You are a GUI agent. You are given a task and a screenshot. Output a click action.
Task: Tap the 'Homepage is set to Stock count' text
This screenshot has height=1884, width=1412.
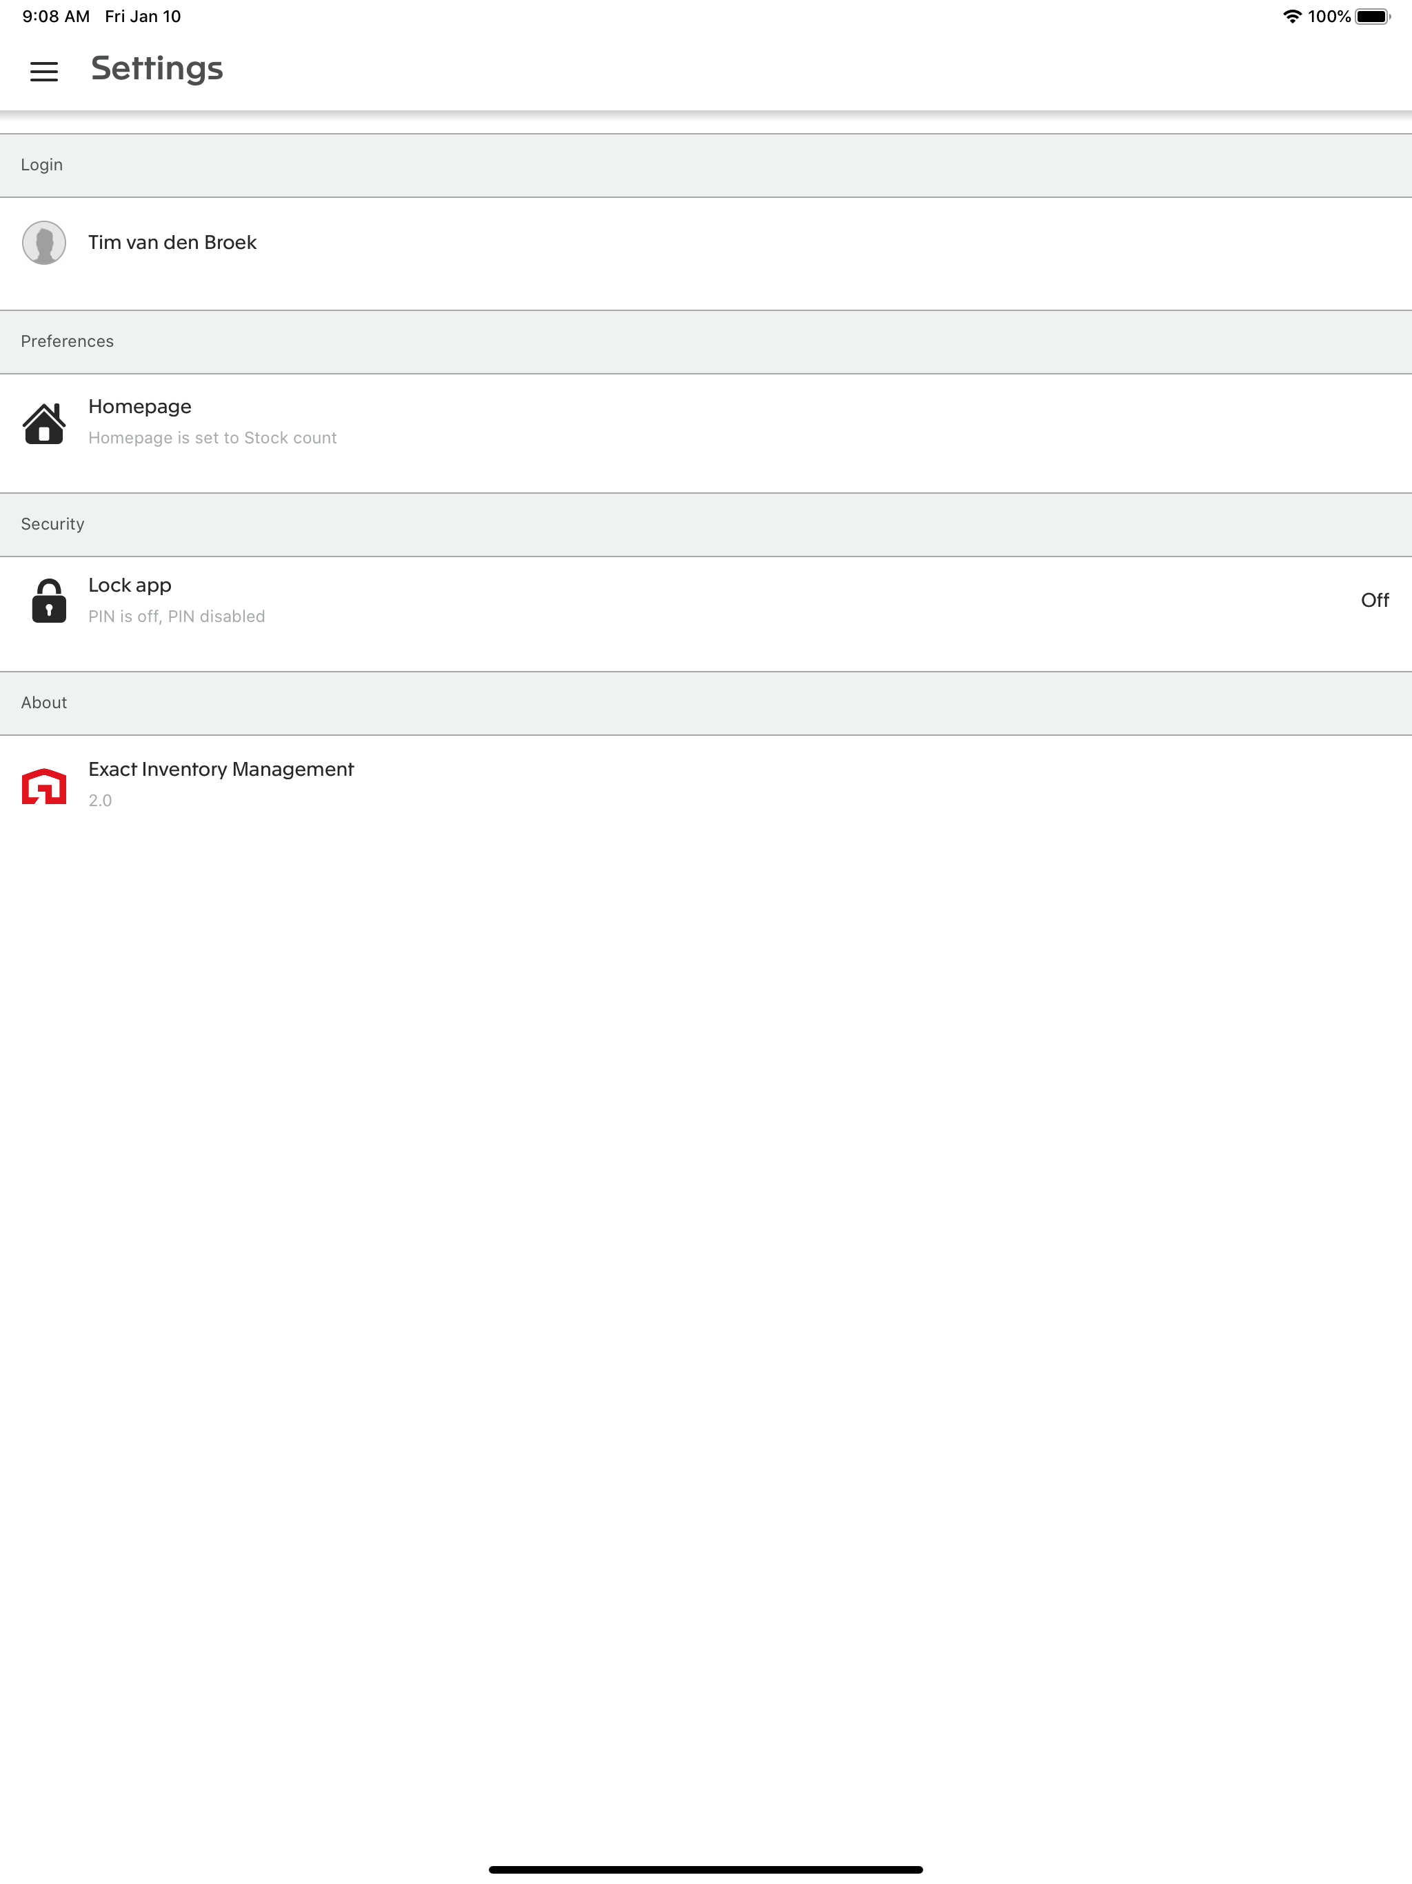(213, 438)
